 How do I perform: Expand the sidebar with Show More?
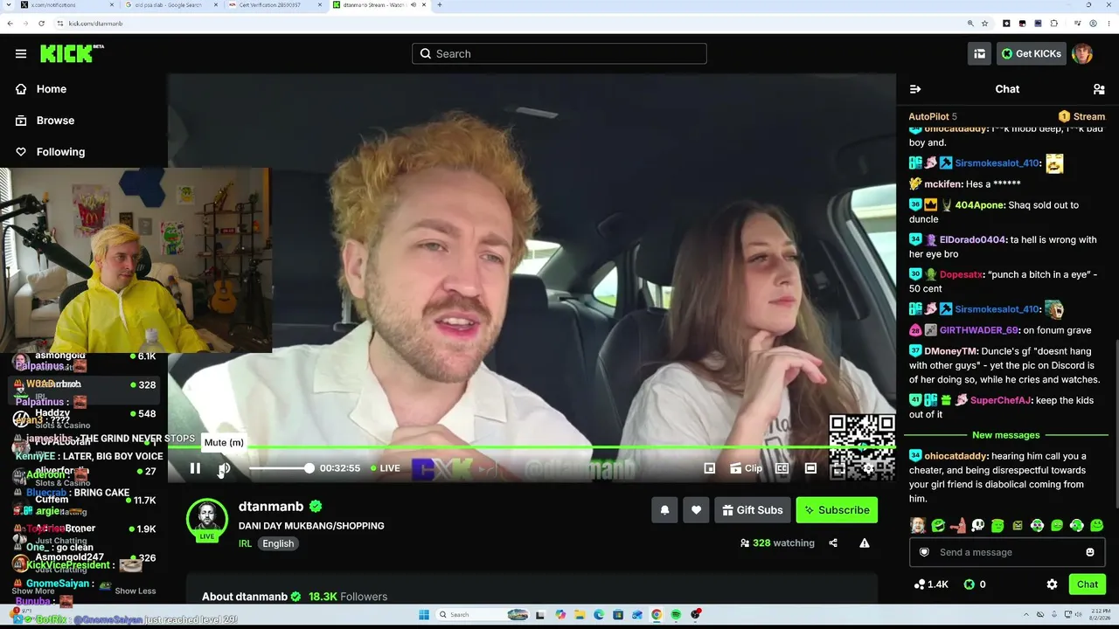[33, 591]
